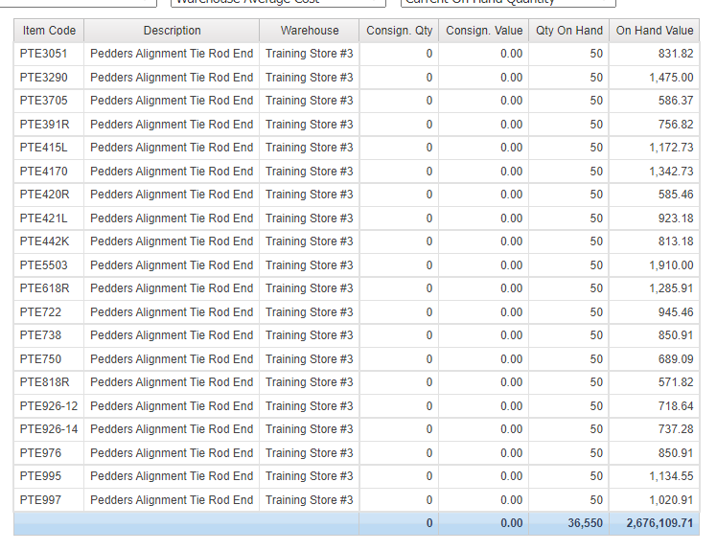Click the total Consign. Value 0.00 in footer
717x551 pixels.
pyautogui.click(x=511, y=523)
